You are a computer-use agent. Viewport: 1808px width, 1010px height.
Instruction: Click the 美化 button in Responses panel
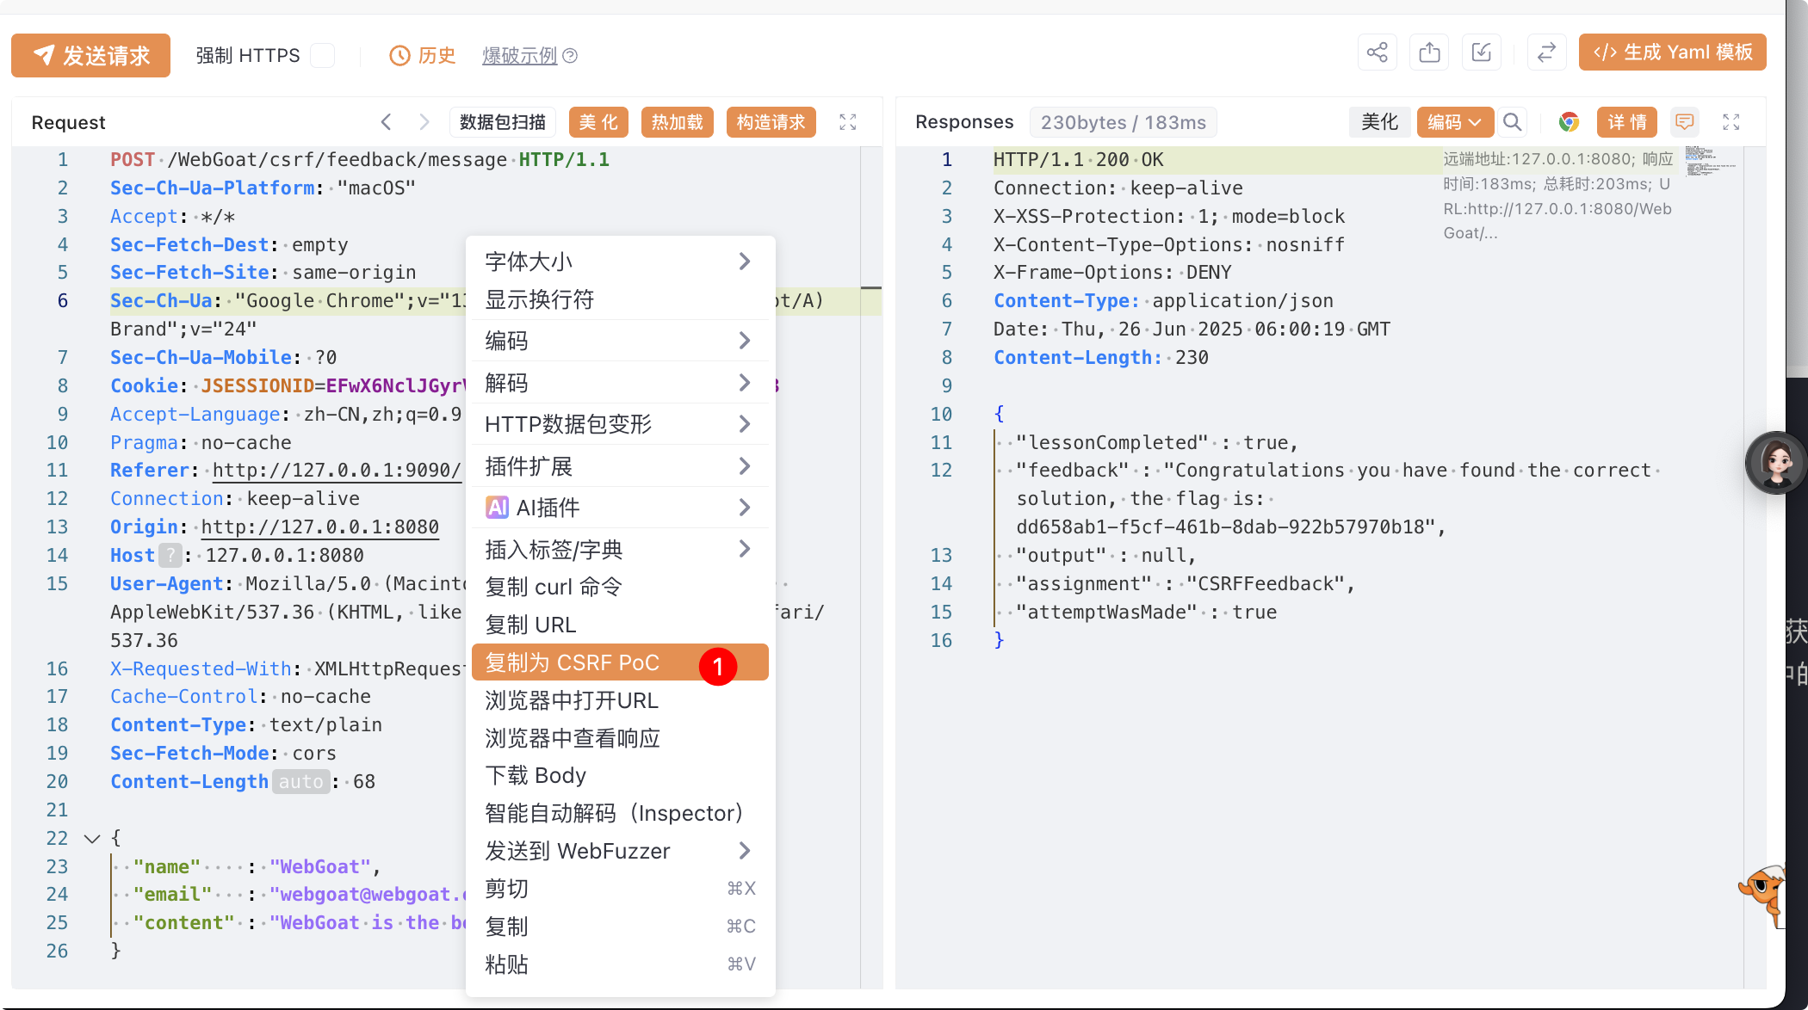point(1379,122)
